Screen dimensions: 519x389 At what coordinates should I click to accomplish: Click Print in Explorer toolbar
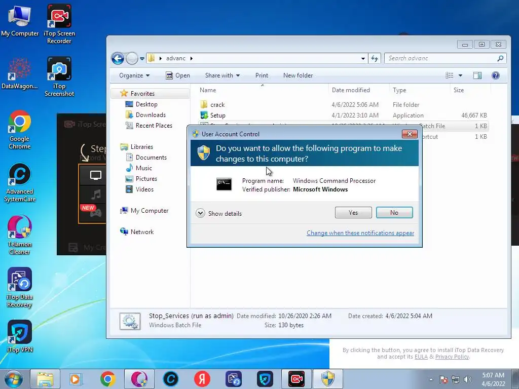pyautogui.click(x=262, y=75)
